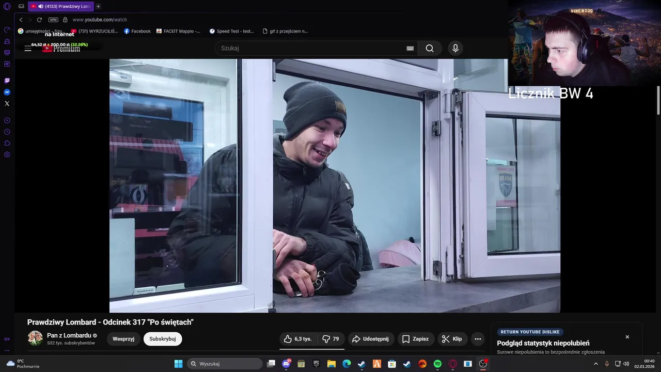Click the 'RETURN YOUTUBE DISLIKE' badge
This screenshot has height=372, width=661.
[530, 332]
